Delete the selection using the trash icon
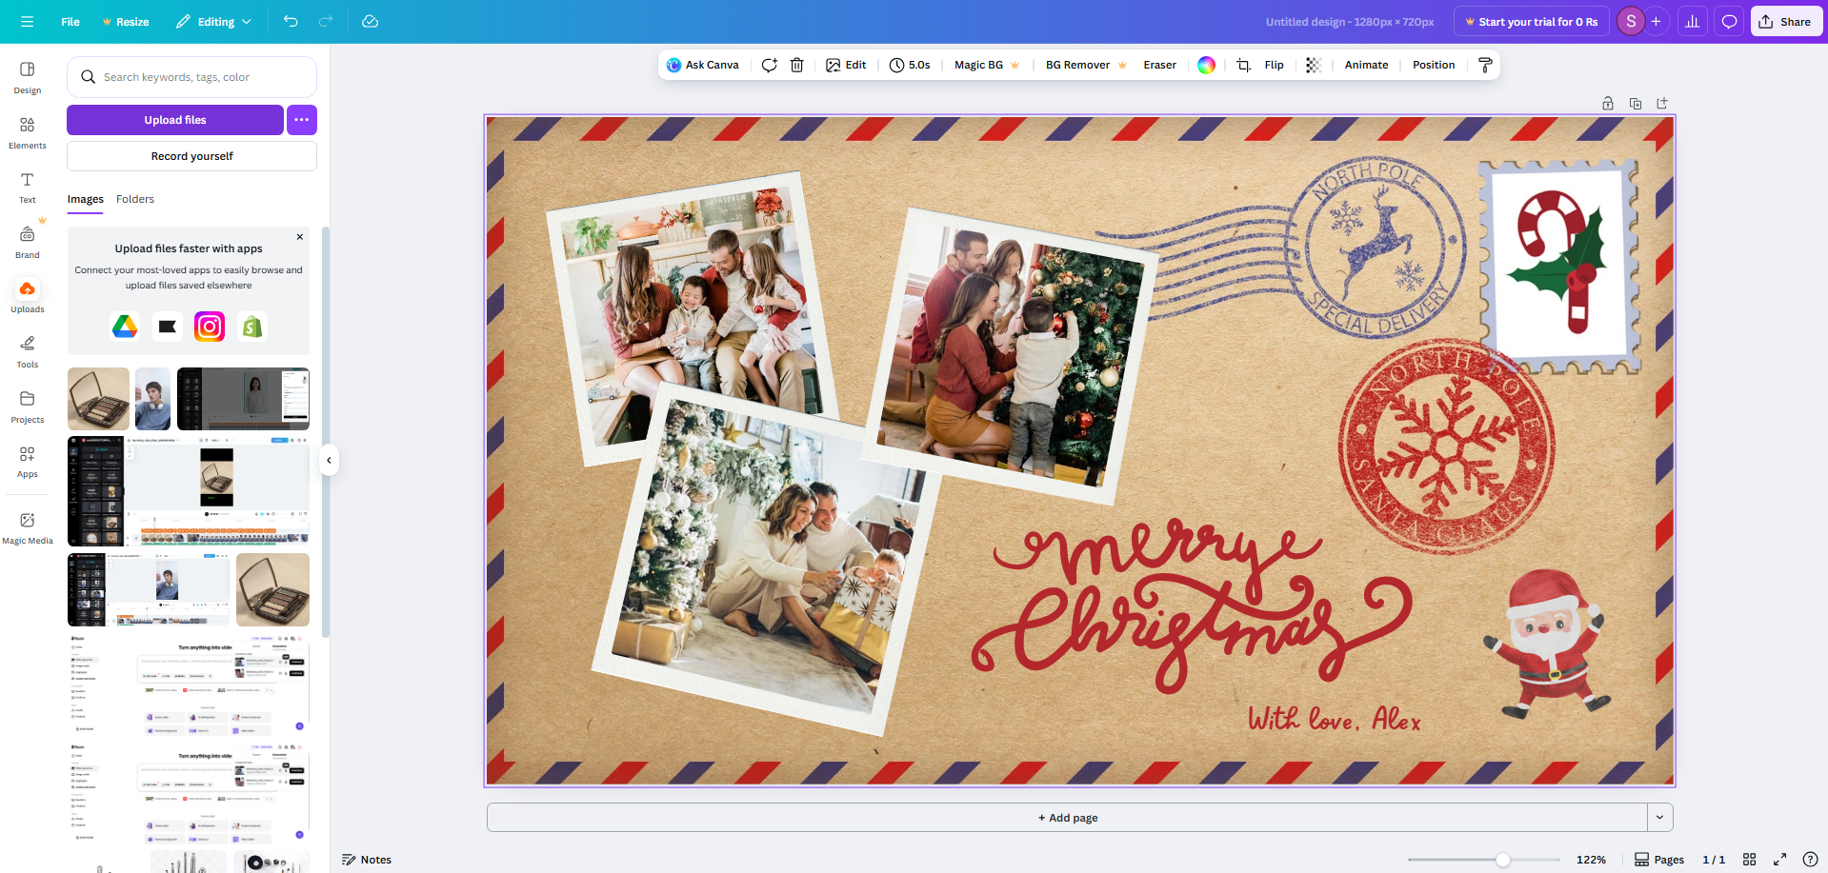The image size is (1828, 873). coord(797,65)
